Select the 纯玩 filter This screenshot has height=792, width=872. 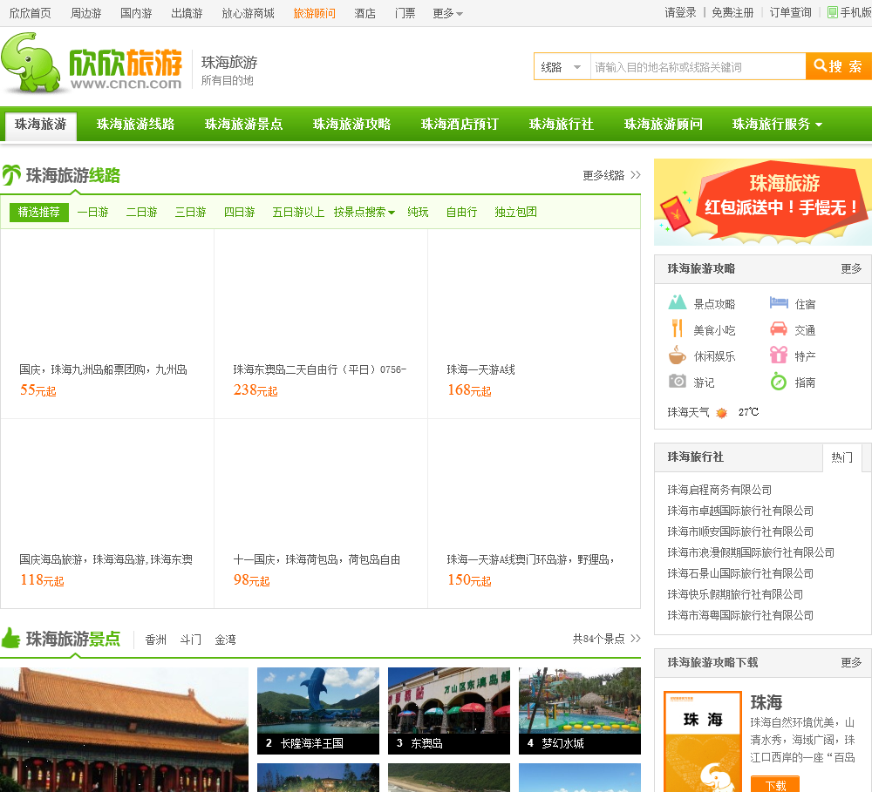418,212
